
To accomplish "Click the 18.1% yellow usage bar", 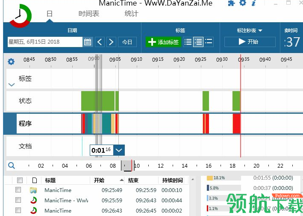I will [x=210, y=178].
